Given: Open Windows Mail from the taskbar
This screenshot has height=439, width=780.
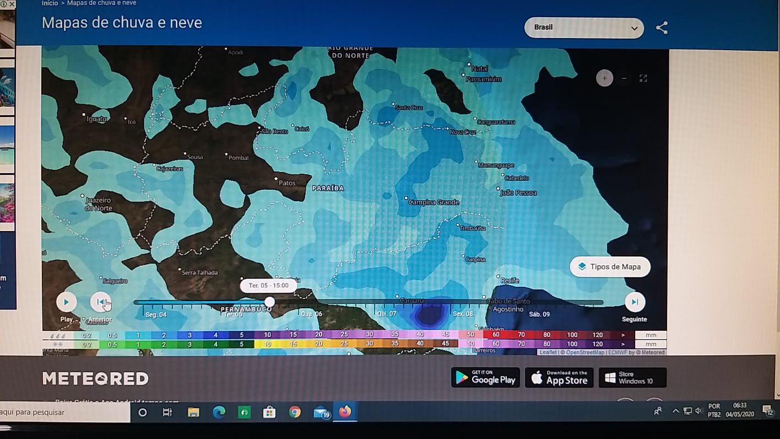Looking at the screenshot, I should point(321,412).
